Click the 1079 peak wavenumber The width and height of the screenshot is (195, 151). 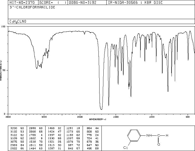pos(70,142)
